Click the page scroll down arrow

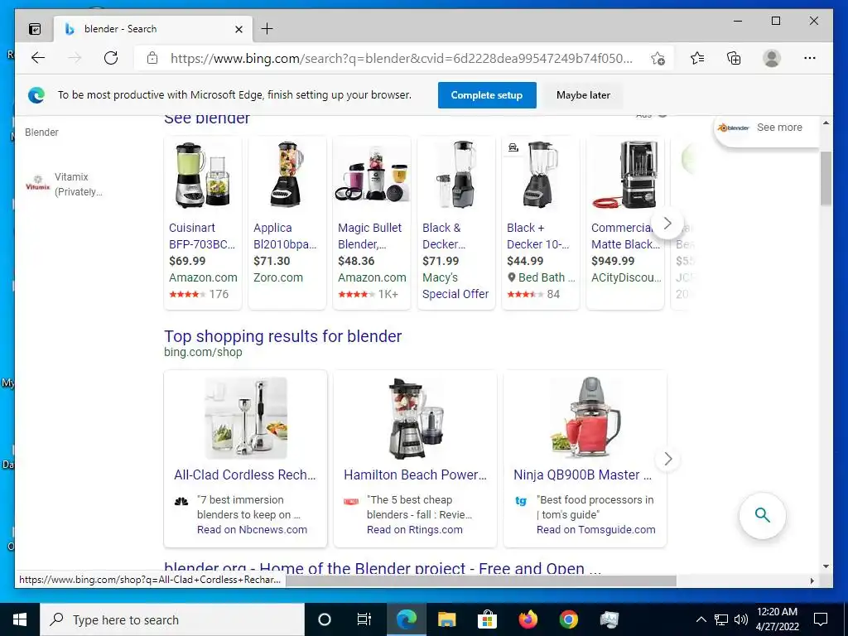coord(826,566)
